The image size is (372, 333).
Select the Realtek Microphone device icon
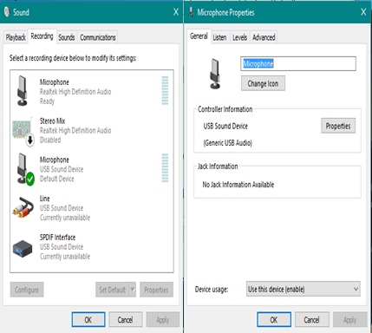coord(23,90)
